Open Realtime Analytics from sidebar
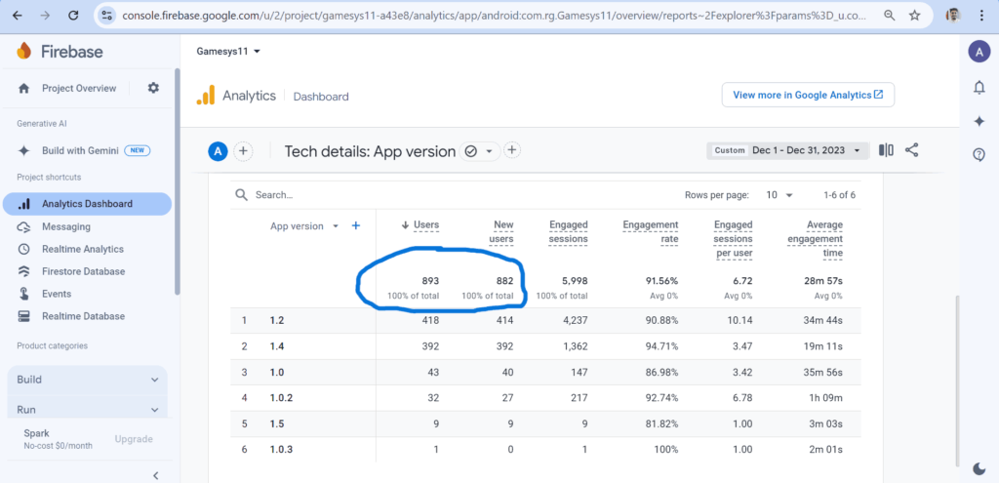This screenshot has width=999, height=483. coord(82,249)
